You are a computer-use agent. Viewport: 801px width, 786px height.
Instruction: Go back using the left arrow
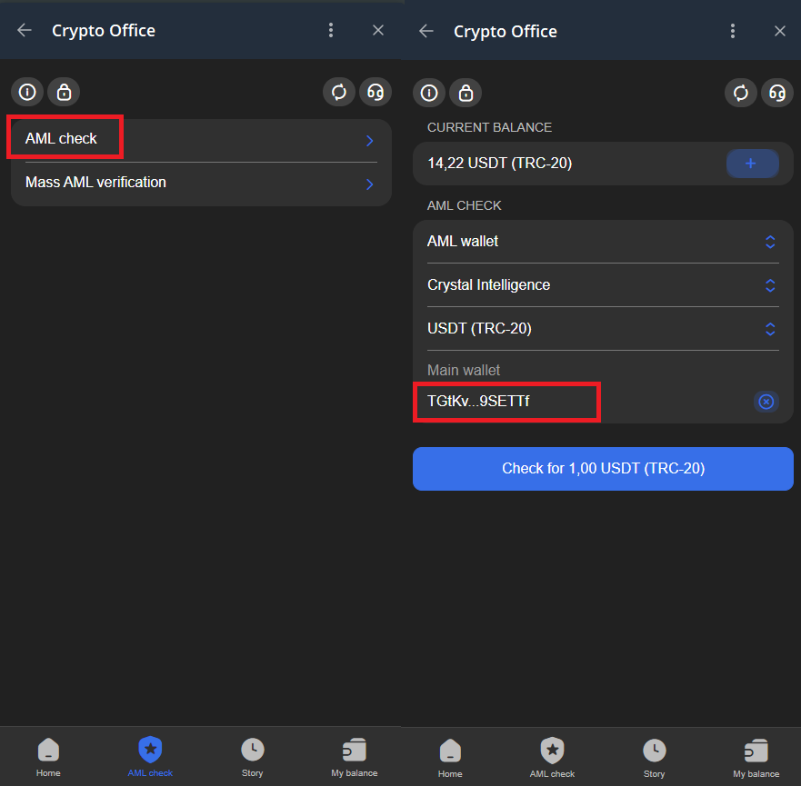[22, 30]
